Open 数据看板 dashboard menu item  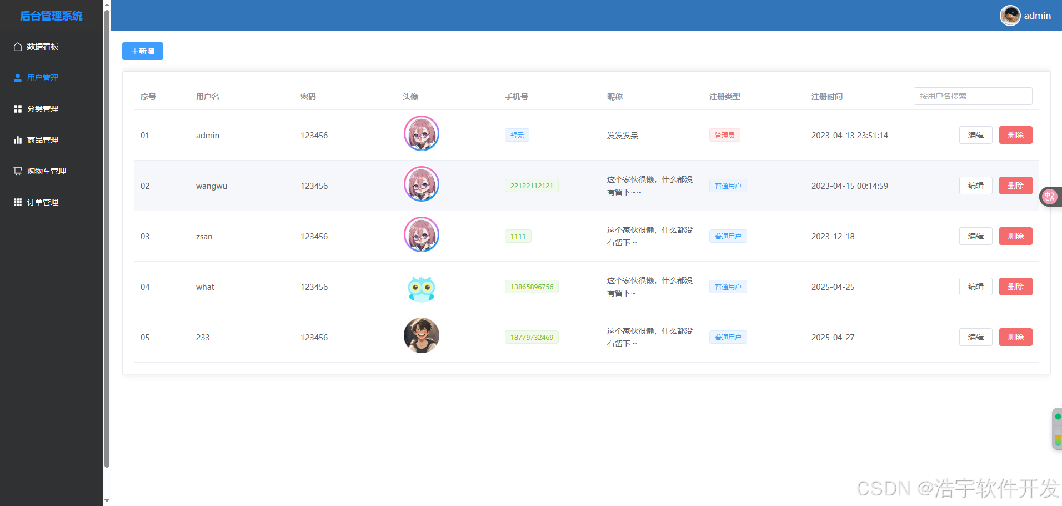coord(51,47)
